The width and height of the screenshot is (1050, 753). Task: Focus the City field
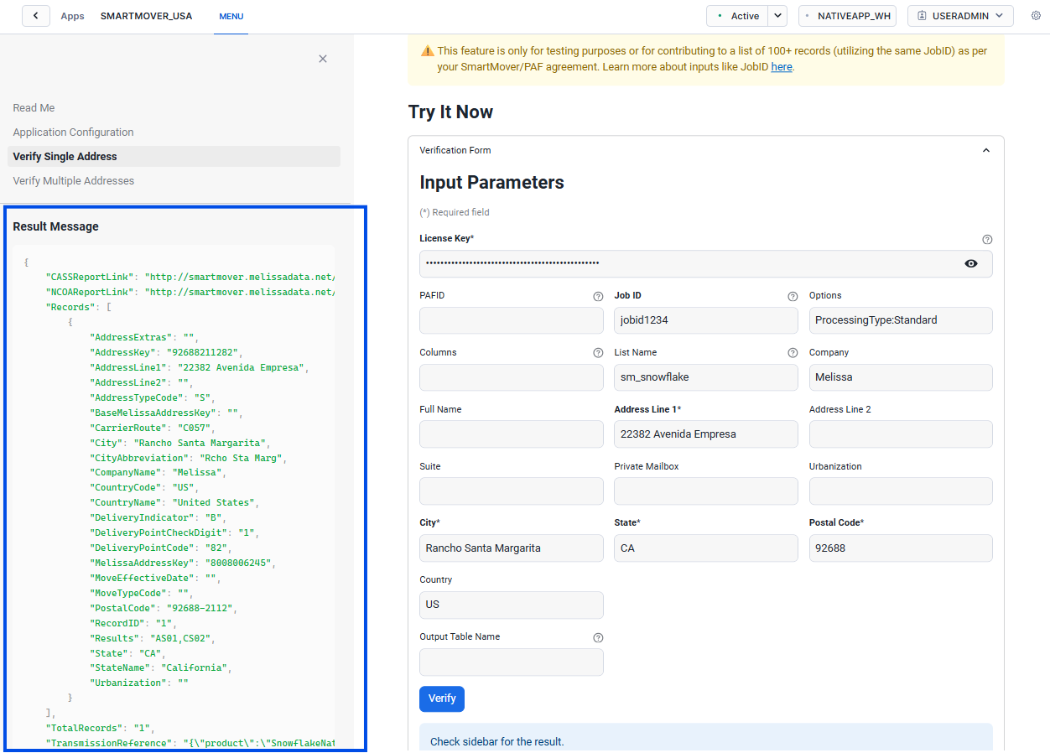click(x=512, y=548)
